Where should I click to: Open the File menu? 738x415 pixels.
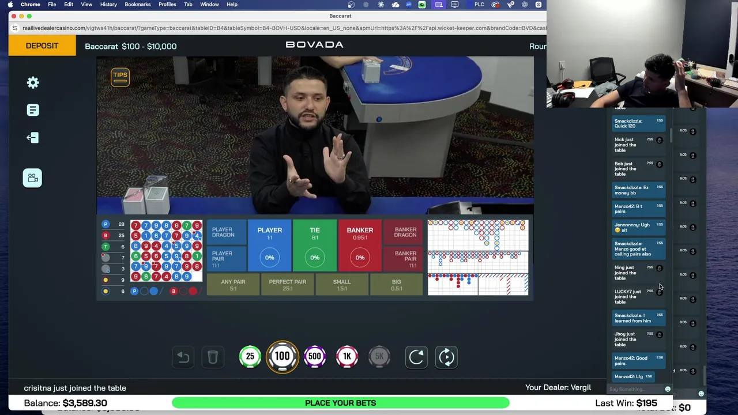click(52, 4)
